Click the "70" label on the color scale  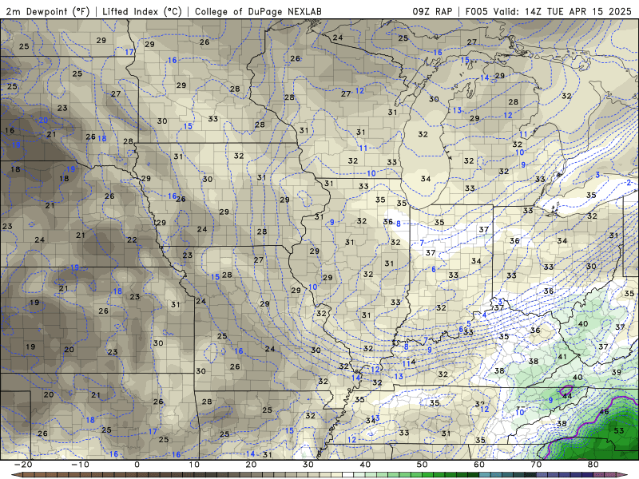(x=536, y=465)
